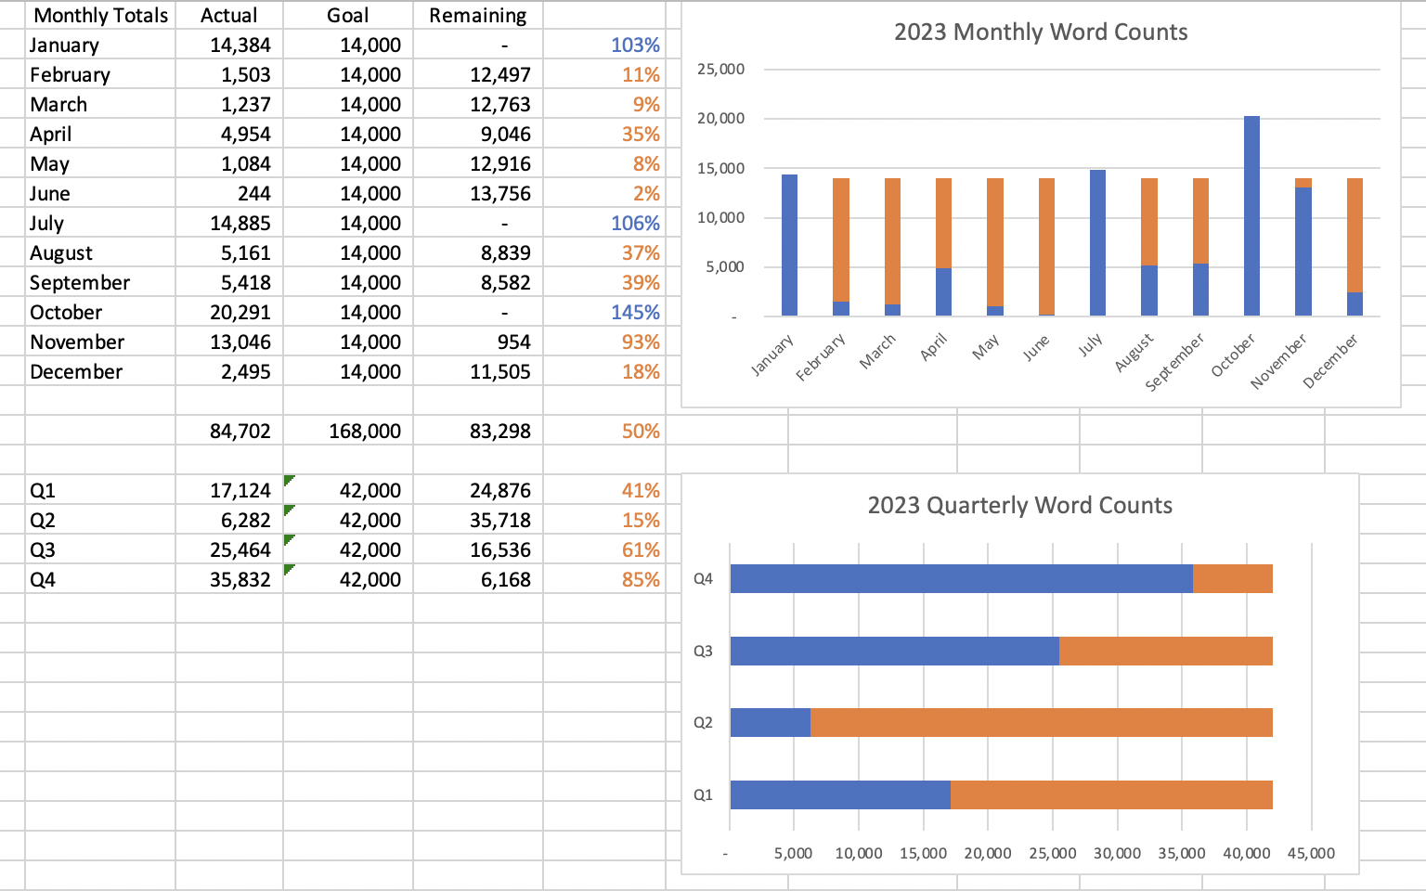1426x891 pixels.
Task: Select December's orange bar segment in monthly chart
Action: (1355, 235)
